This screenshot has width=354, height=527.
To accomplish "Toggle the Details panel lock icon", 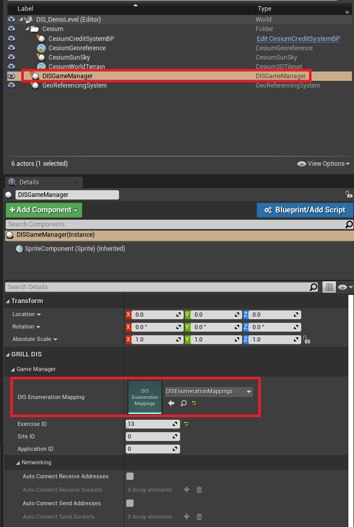I will coord(349,194).
